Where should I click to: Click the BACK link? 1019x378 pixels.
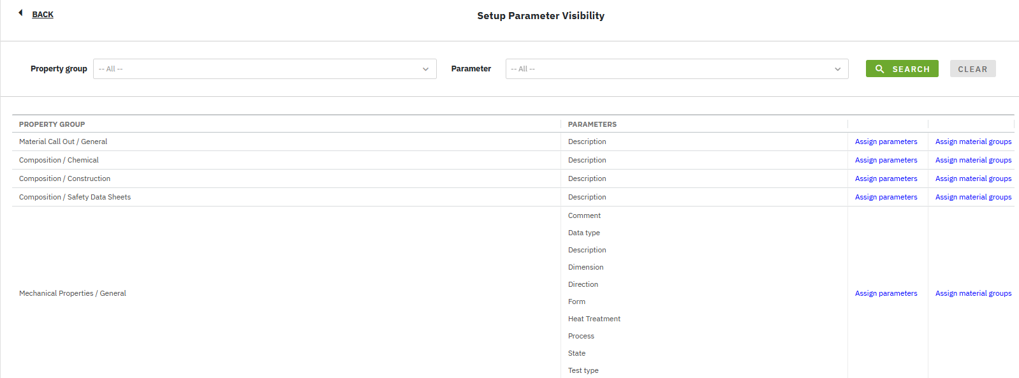tap(43, 14)
